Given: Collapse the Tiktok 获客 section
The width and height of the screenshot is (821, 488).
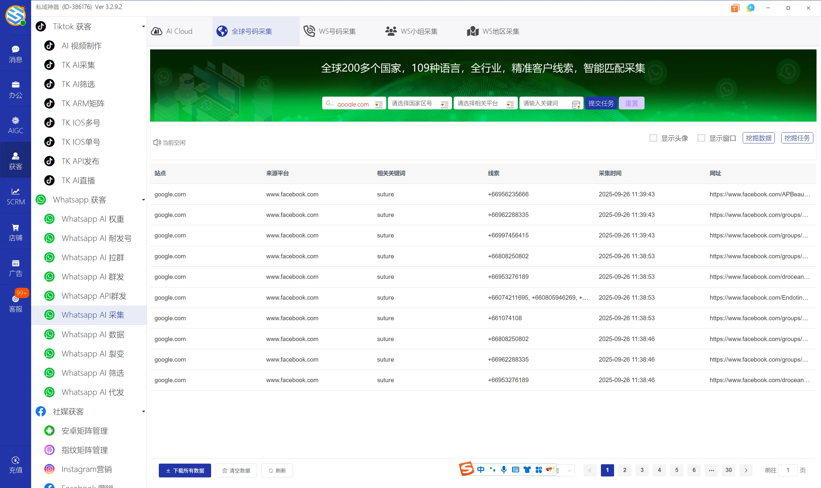Looking at the screenshot, I should tap(143, 26).
